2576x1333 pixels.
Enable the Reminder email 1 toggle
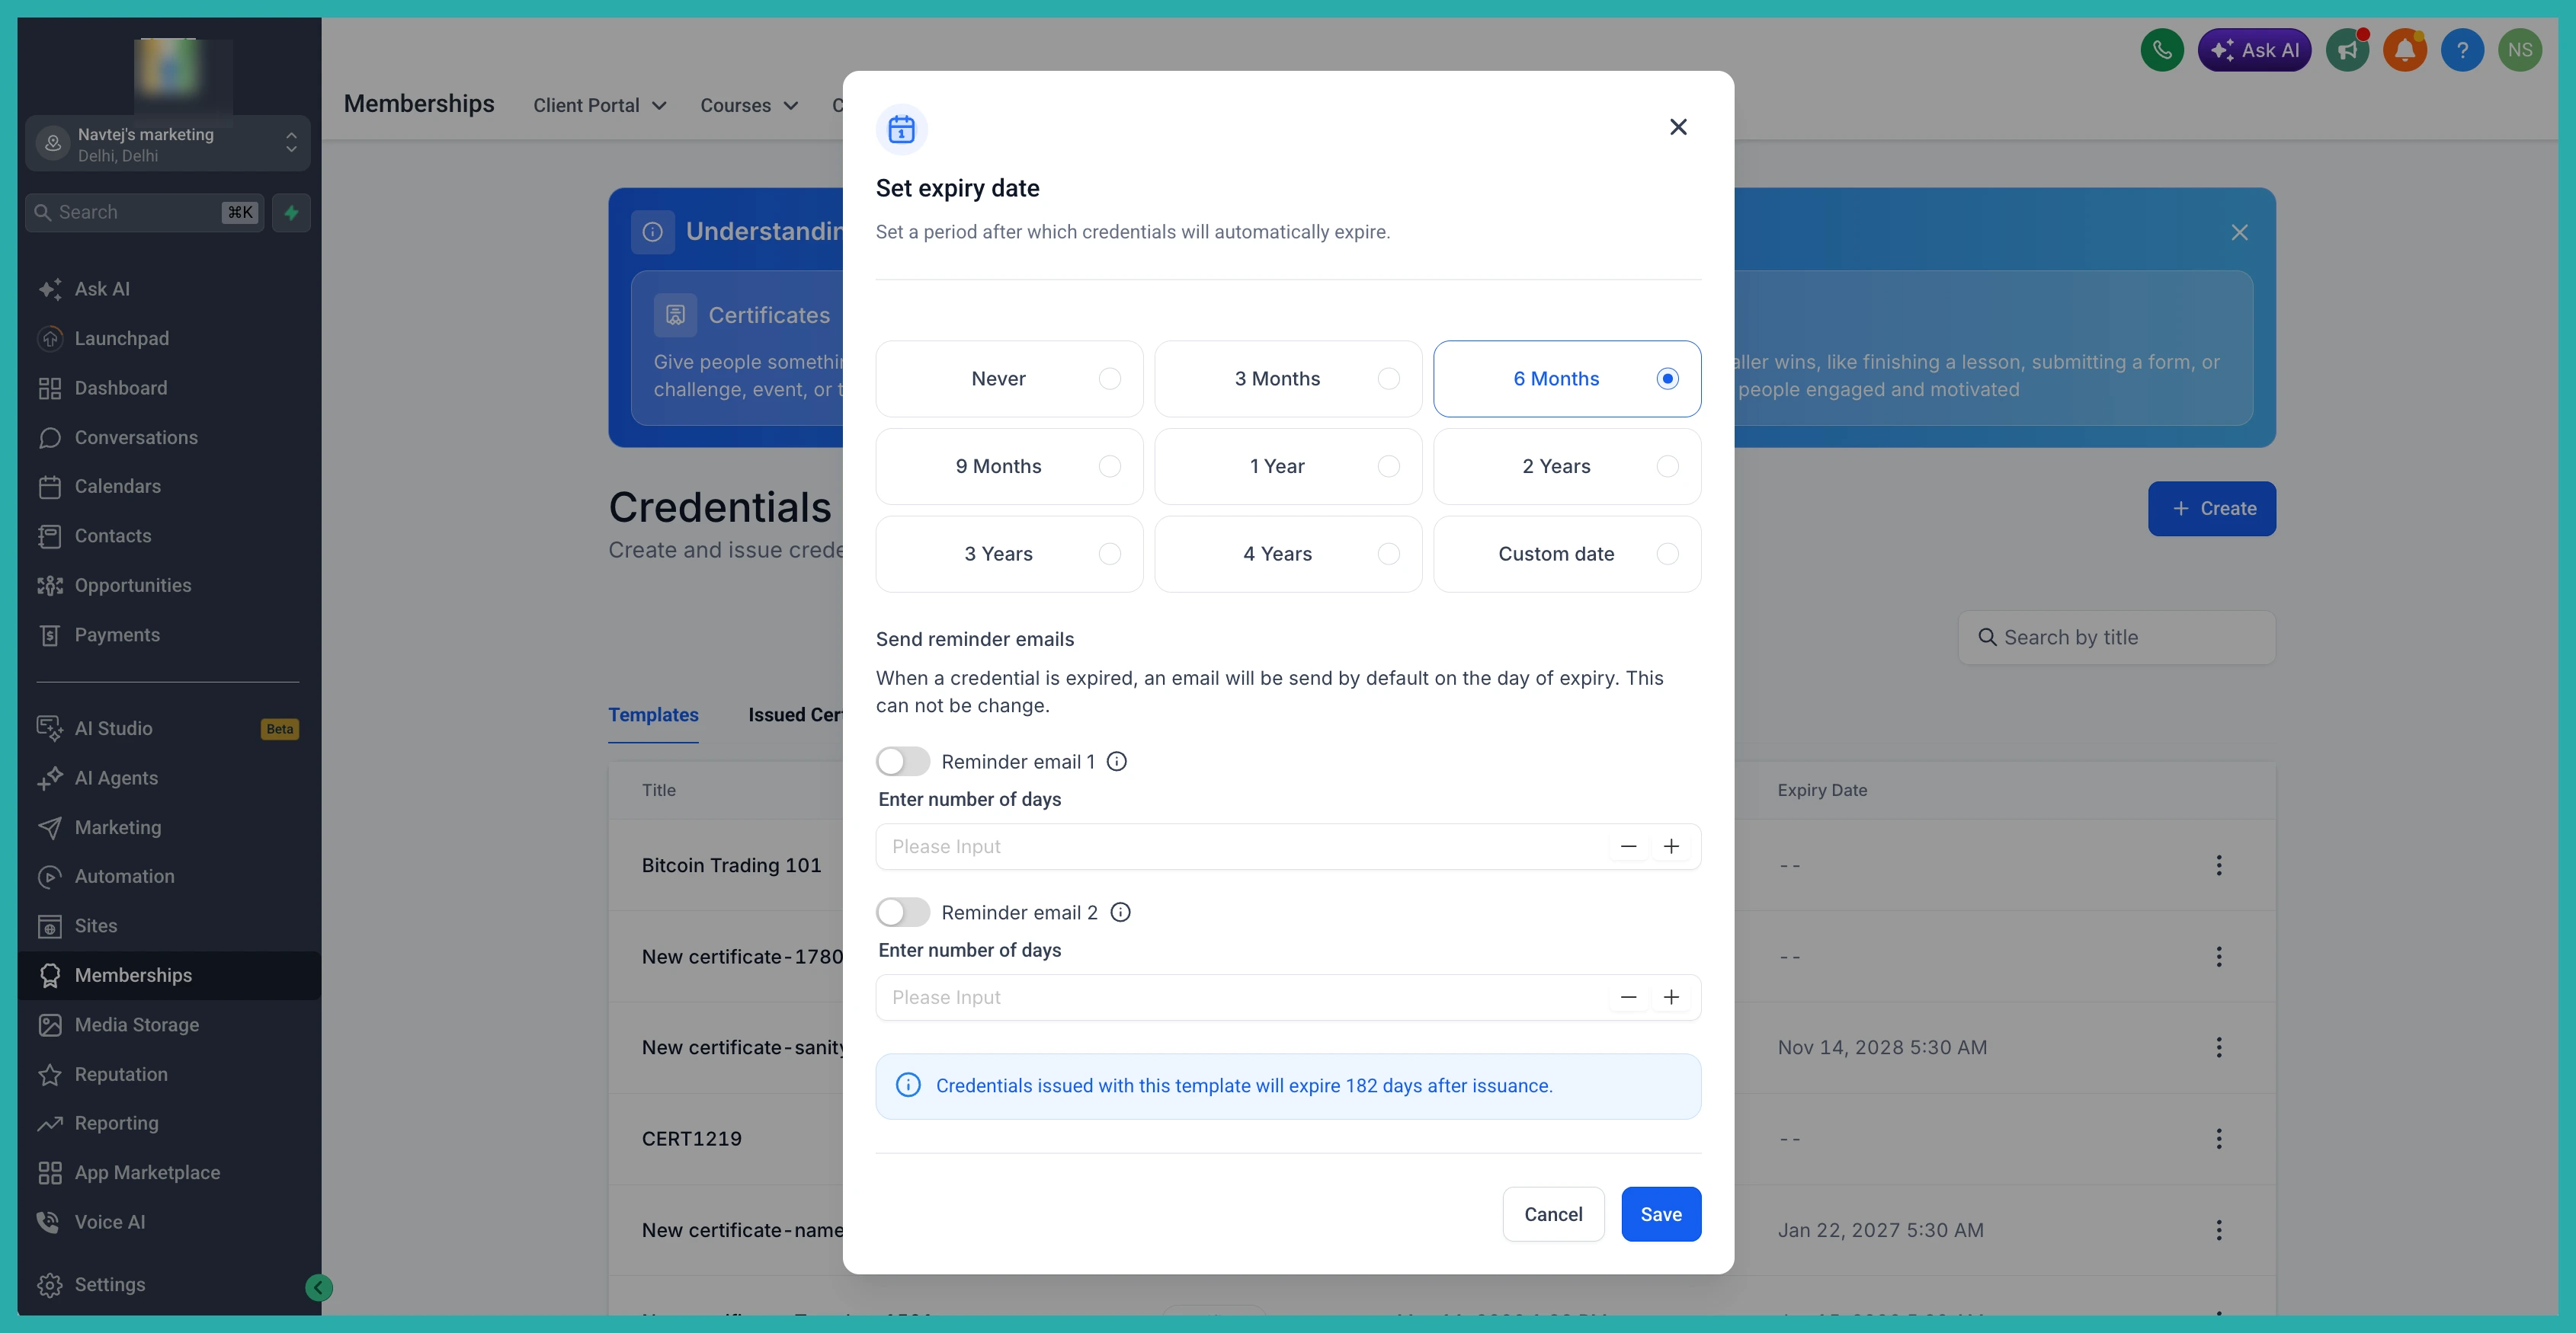(x=903, y=762)
